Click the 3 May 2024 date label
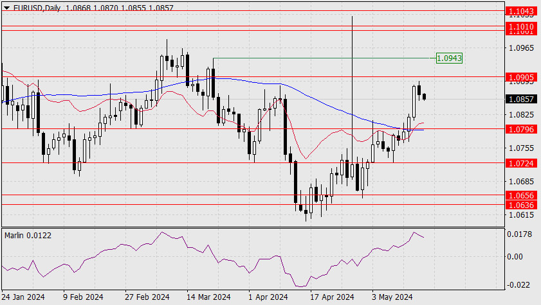The image size is (541, 305). (x=392, y=297)
